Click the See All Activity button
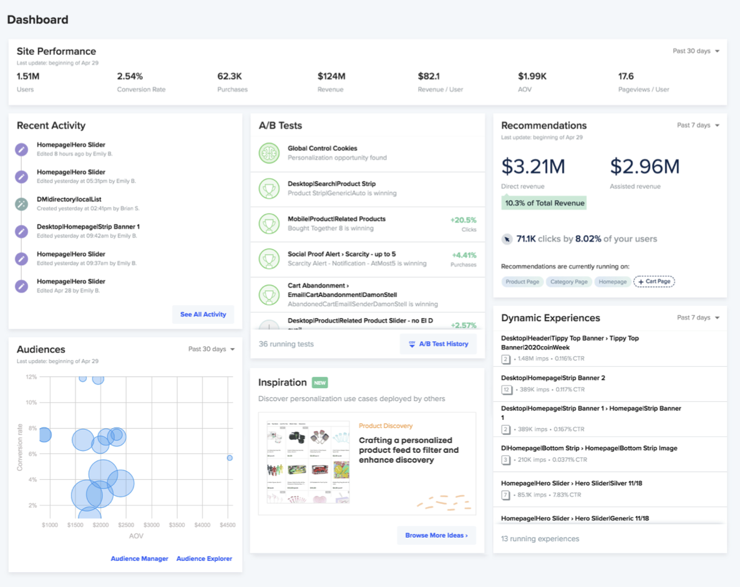Viewport: 740px width, 587px height. click(203, 314)
